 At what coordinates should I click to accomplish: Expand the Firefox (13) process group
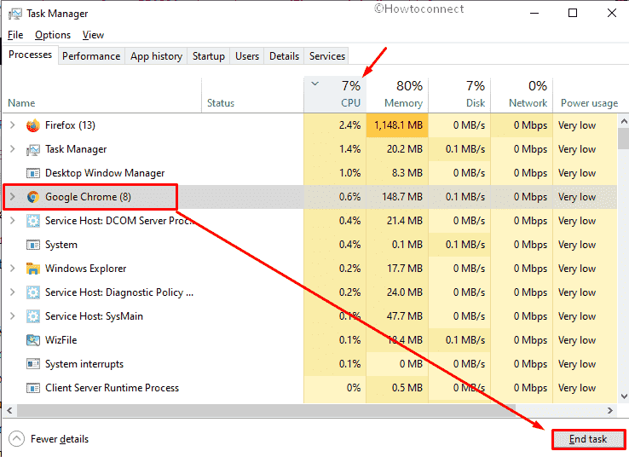13,125
